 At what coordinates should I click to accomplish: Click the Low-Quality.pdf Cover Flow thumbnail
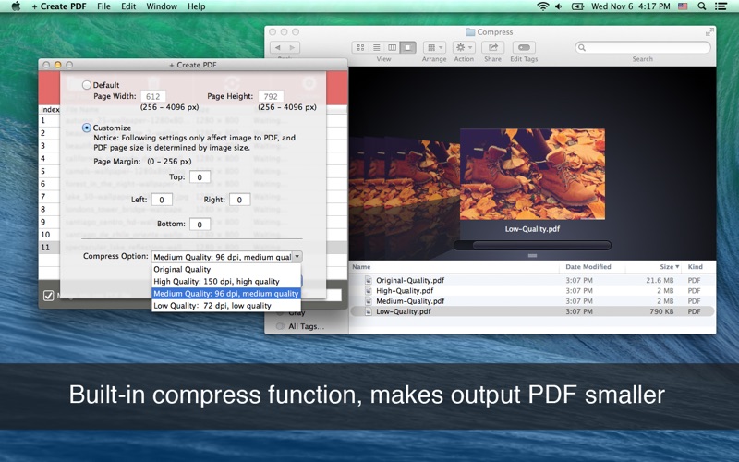tap(532, 174)
